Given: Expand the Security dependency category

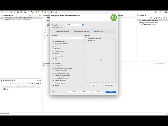Looking at the screenshot, I should pos(53,64).
